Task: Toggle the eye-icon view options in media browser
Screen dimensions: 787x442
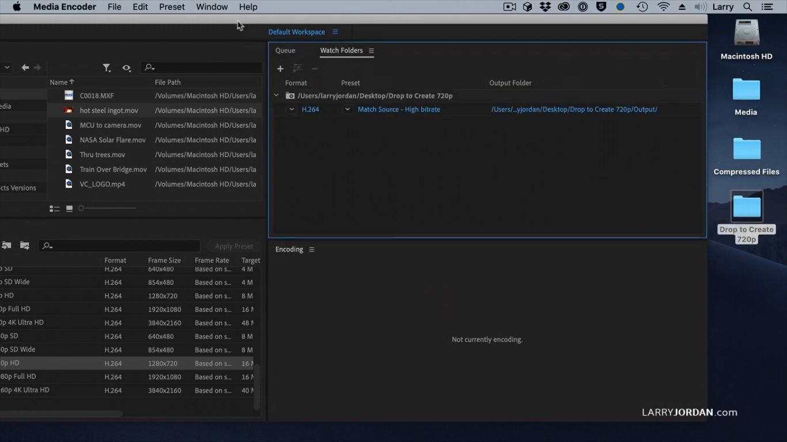Action: [x=126, y=68]
